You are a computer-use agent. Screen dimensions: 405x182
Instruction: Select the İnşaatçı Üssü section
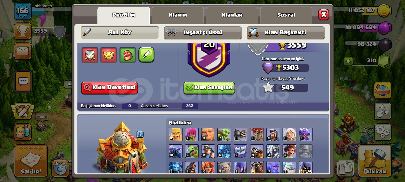tap(203, 33)
